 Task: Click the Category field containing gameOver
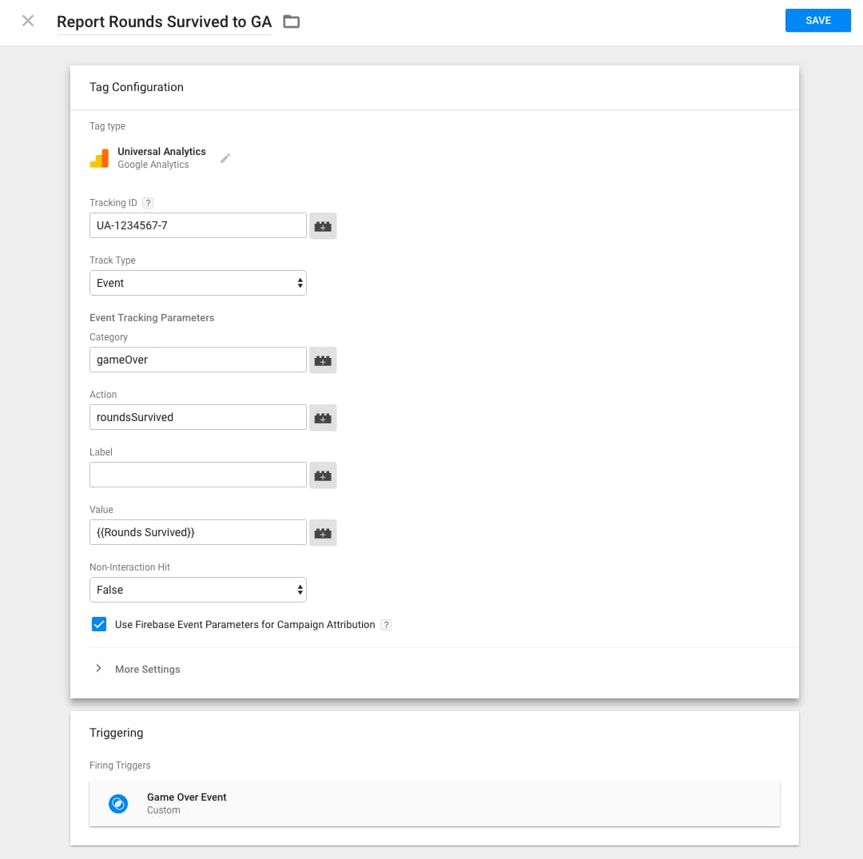198,360
